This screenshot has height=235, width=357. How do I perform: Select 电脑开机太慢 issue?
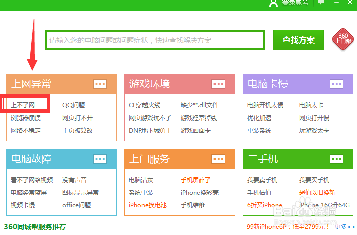tap(265, 105)
